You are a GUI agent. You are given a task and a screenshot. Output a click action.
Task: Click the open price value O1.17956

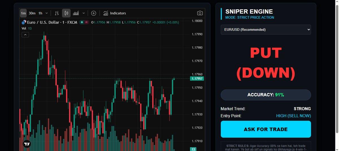coord(98,22)
